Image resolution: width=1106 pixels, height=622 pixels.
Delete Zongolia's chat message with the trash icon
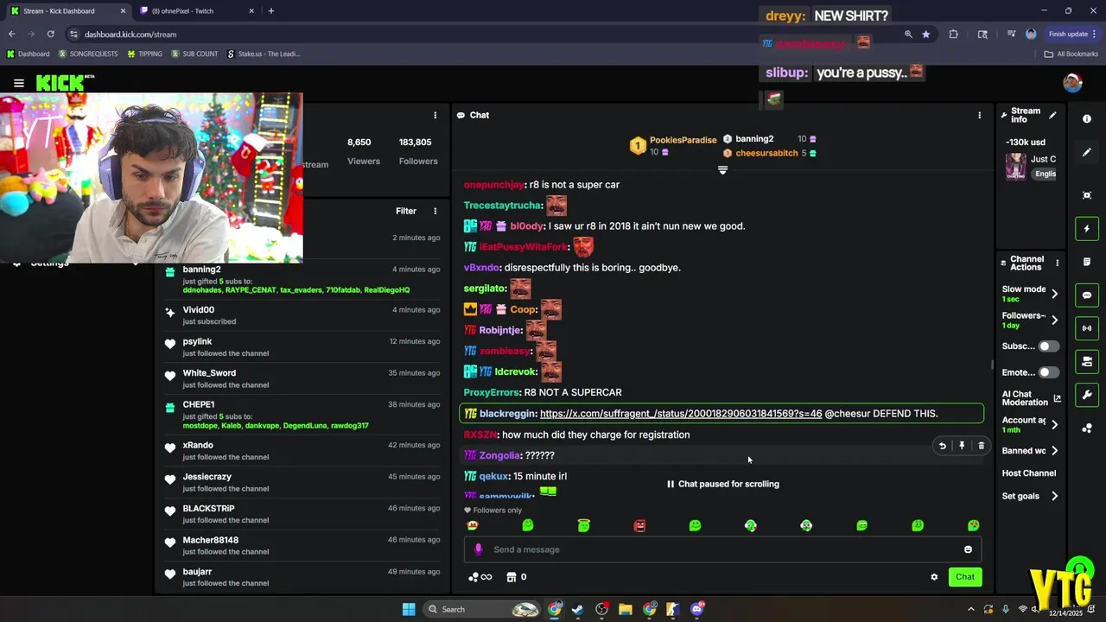click(x=981, y=446)
